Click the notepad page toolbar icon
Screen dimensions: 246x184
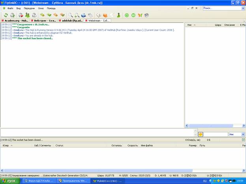[99, 15]
